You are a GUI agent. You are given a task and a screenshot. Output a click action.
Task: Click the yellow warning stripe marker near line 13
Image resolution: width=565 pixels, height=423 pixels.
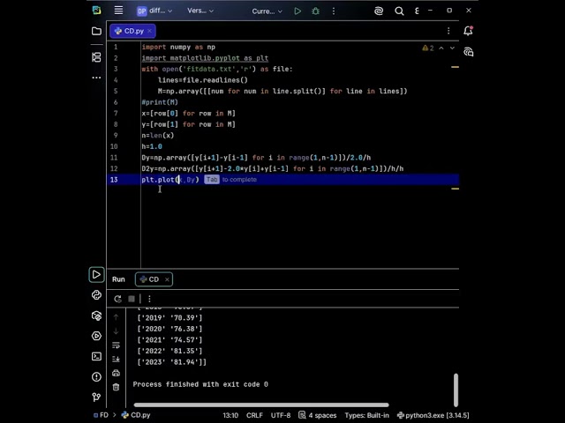(456, 189)
